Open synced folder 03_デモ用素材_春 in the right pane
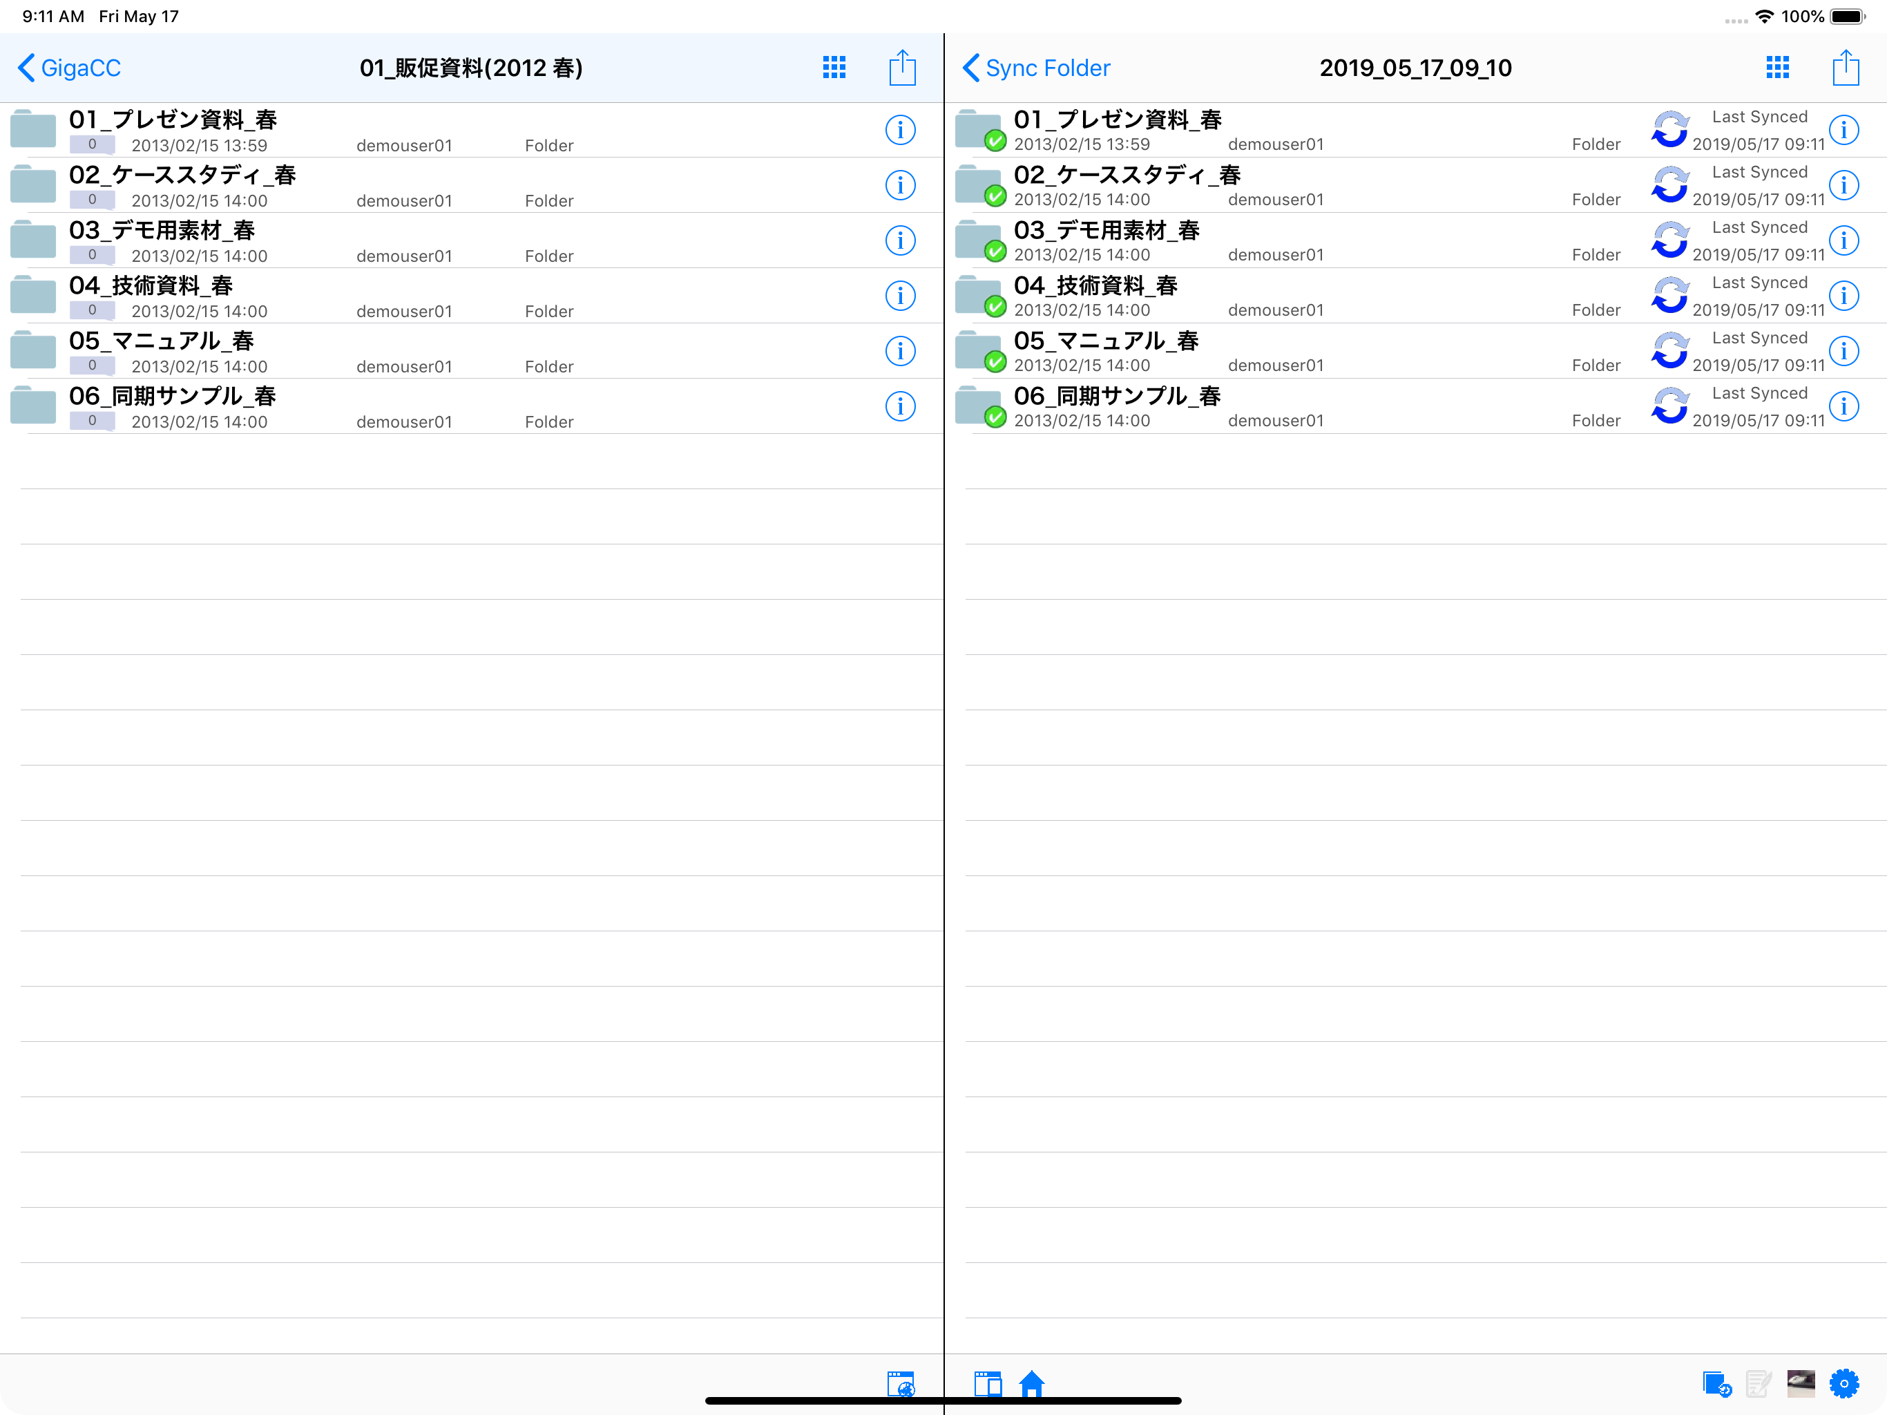Image resolution: width=1887 pixels, height=1415 pixels. point(1416,240)
